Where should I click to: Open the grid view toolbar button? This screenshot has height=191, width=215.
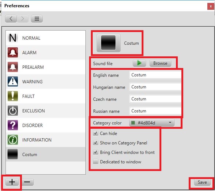[x=37, y=19]
